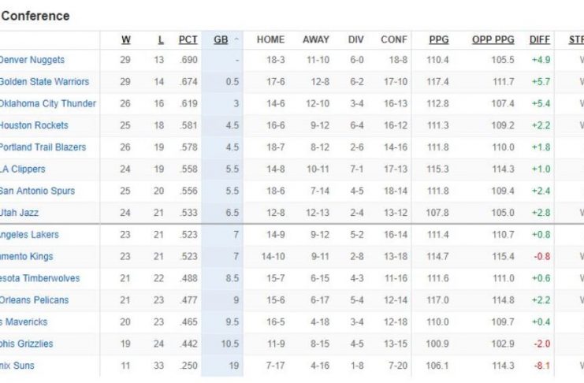Open Golden State Warriors team page
Viewport: 584px width, 383px height.
coord(43,82)
